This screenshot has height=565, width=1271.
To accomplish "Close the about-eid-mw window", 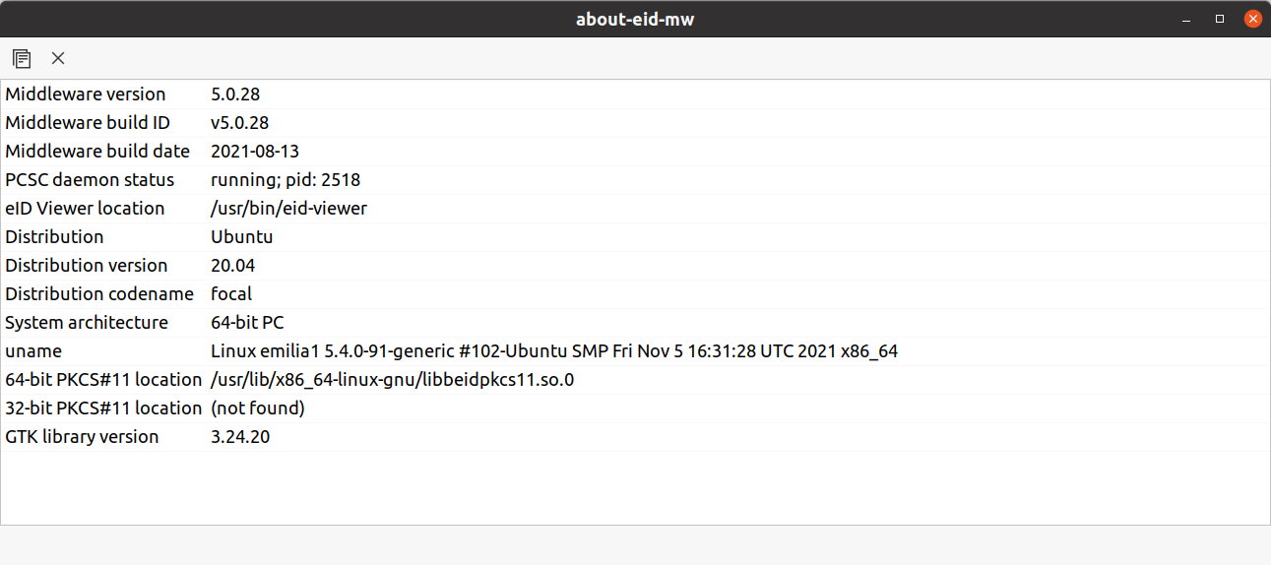I will 1253,19.
